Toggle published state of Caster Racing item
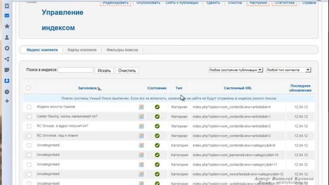This screenshot has height=185, width=329. coord(157,117)
